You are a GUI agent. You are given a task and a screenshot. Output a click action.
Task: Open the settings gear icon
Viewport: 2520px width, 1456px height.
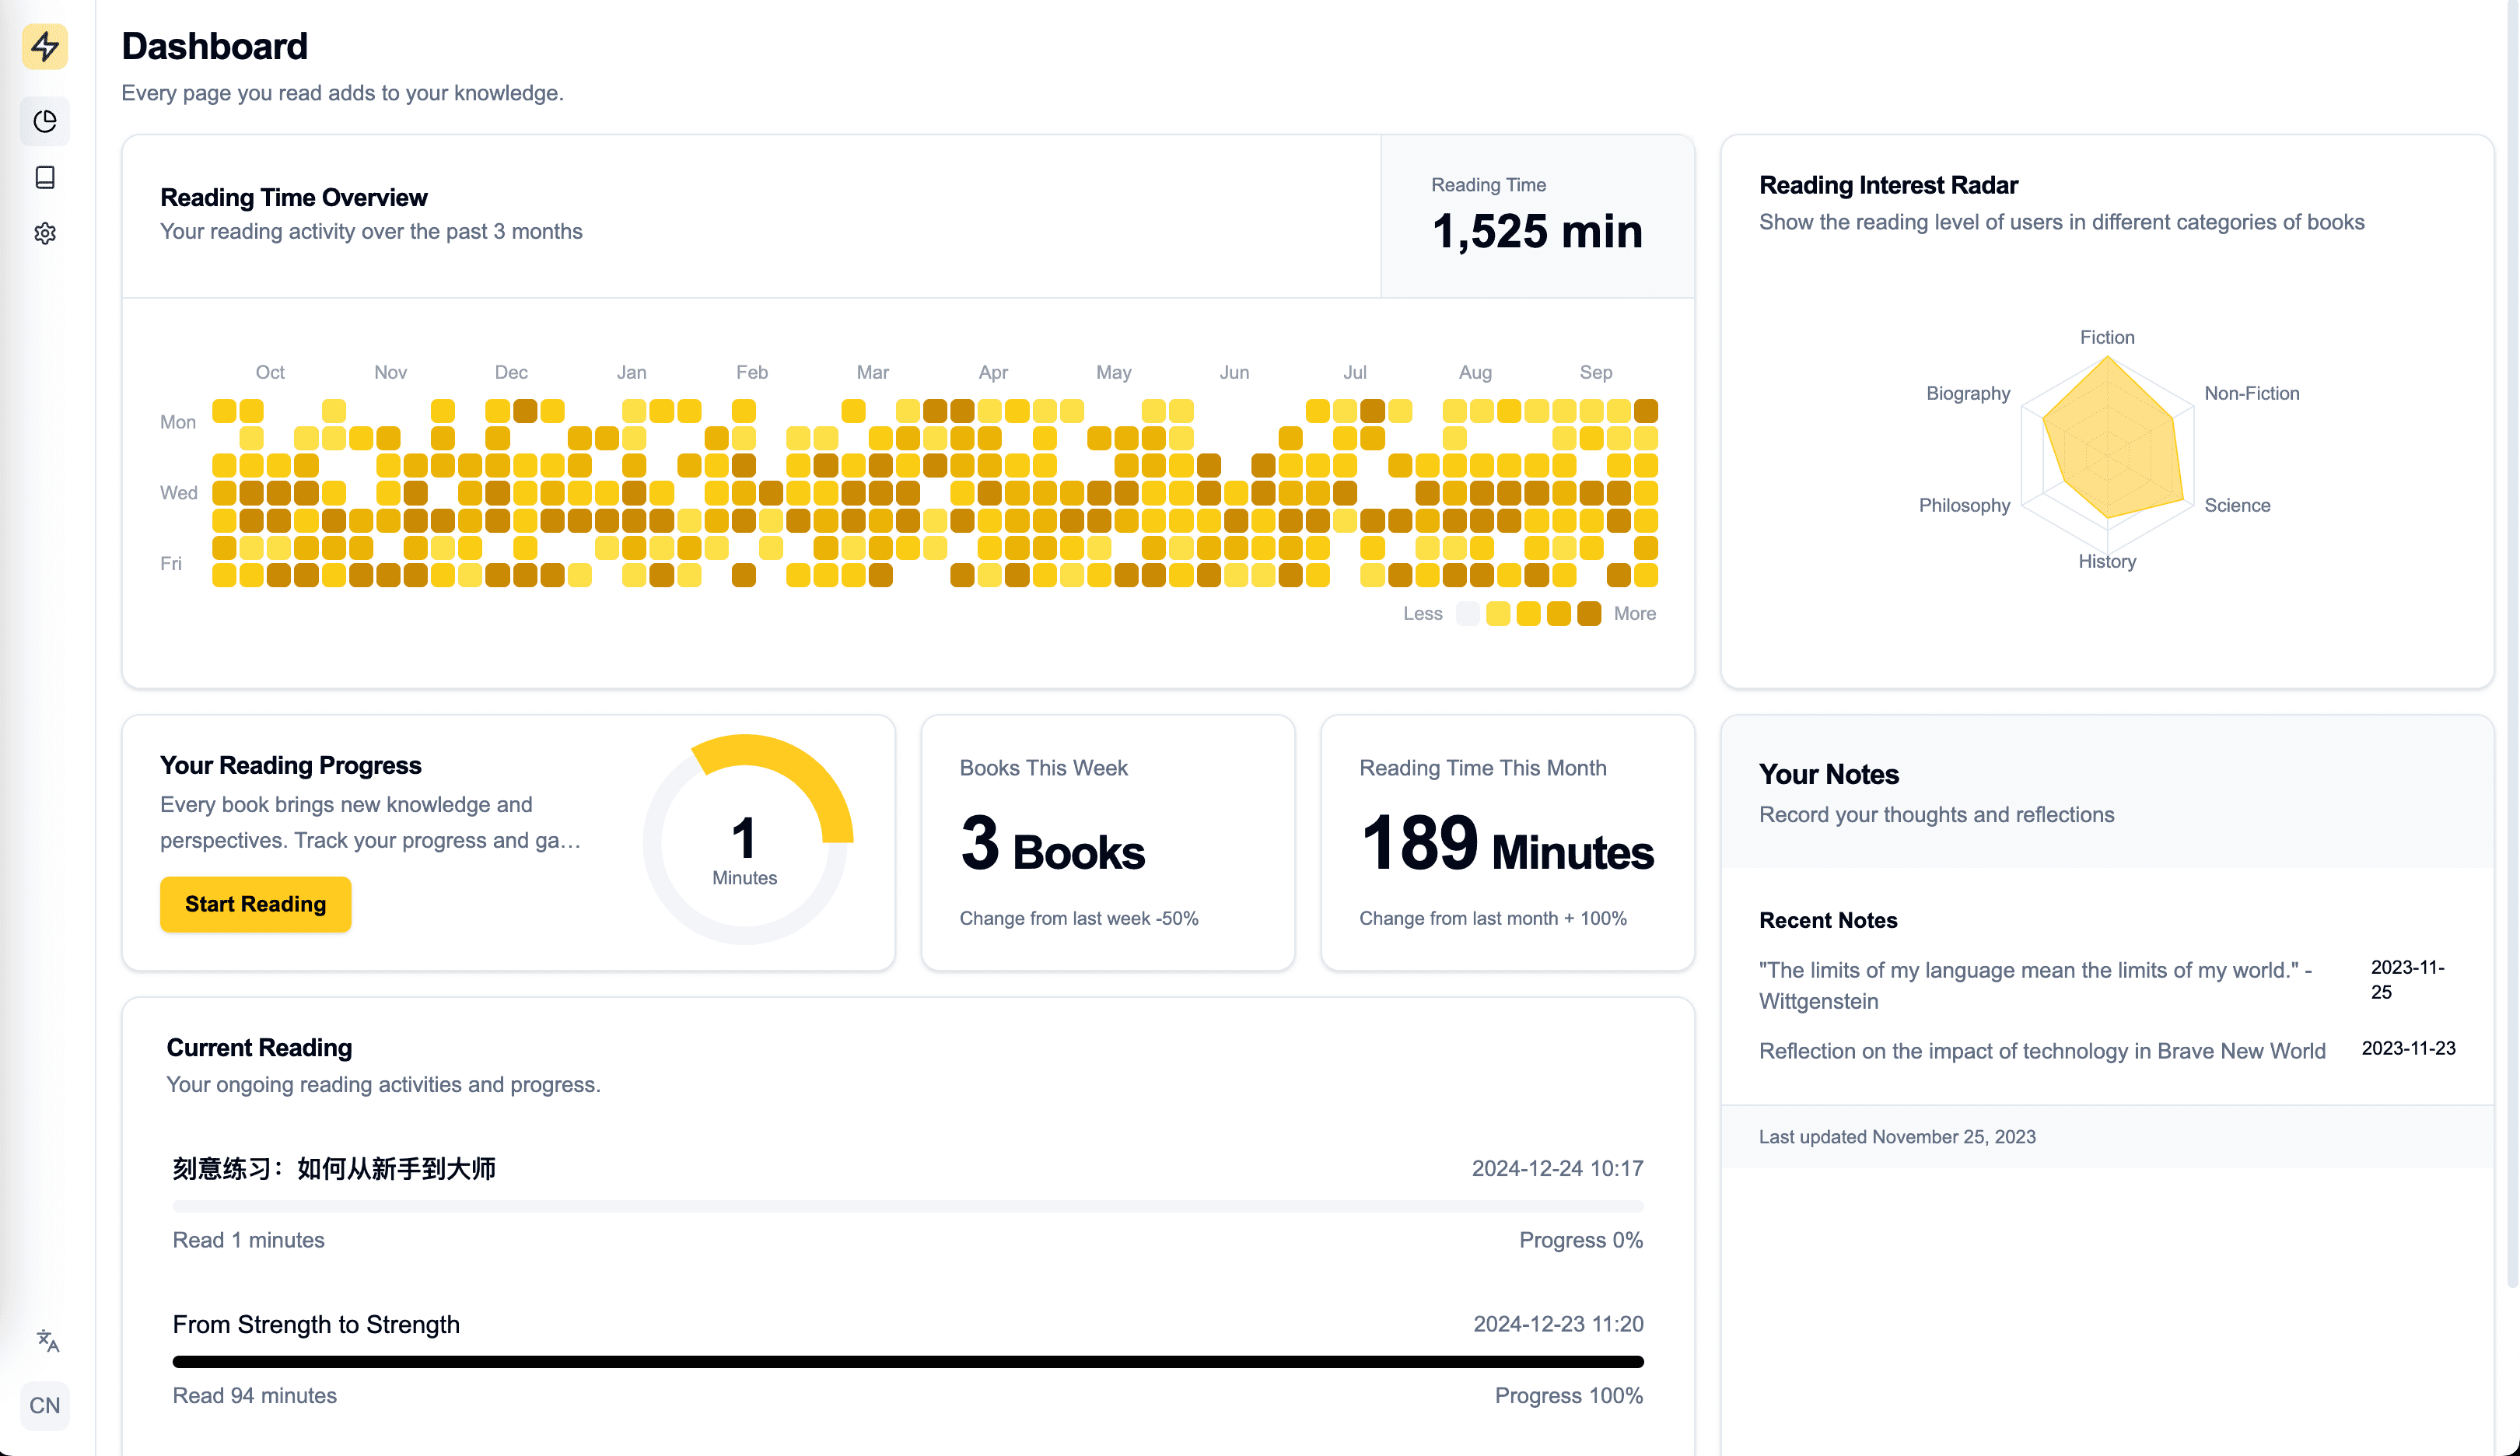pos(45,234)
